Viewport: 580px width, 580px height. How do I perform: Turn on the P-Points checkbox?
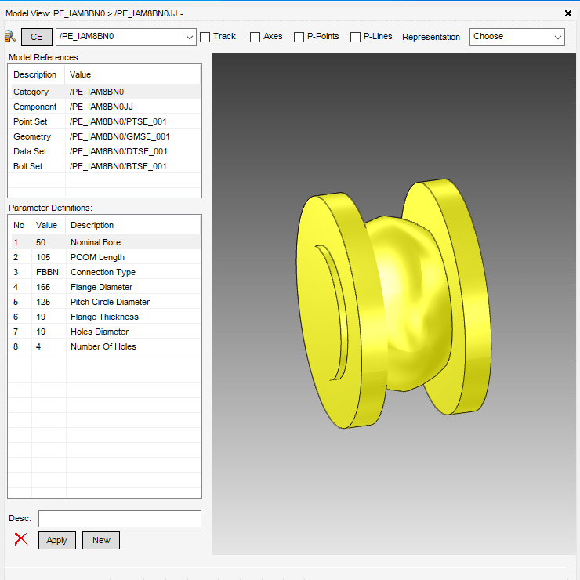point(299,37)
